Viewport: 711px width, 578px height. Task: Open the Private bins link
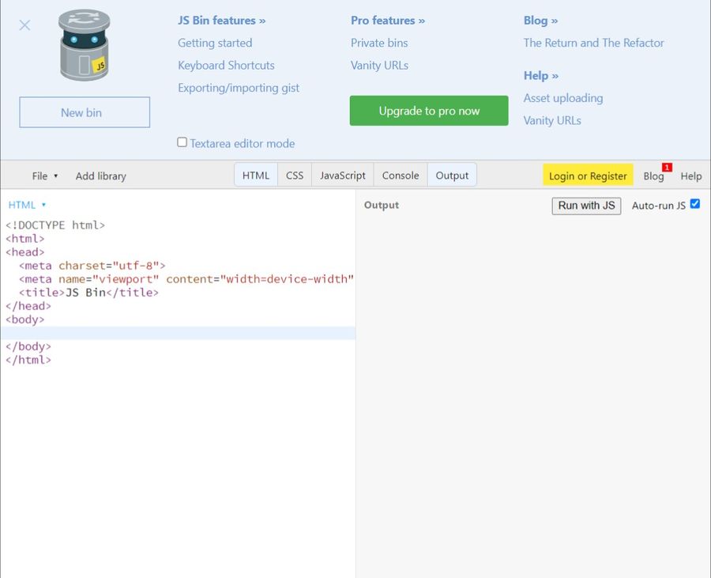pos(379,43)
